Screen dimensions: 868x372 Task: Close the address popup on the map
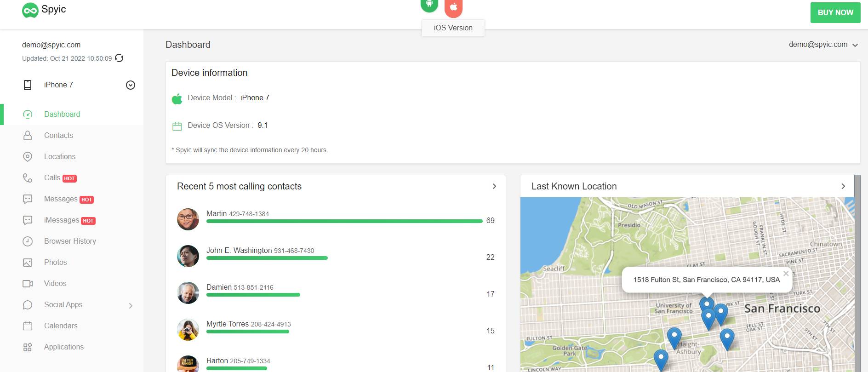[x=786, y=273]
